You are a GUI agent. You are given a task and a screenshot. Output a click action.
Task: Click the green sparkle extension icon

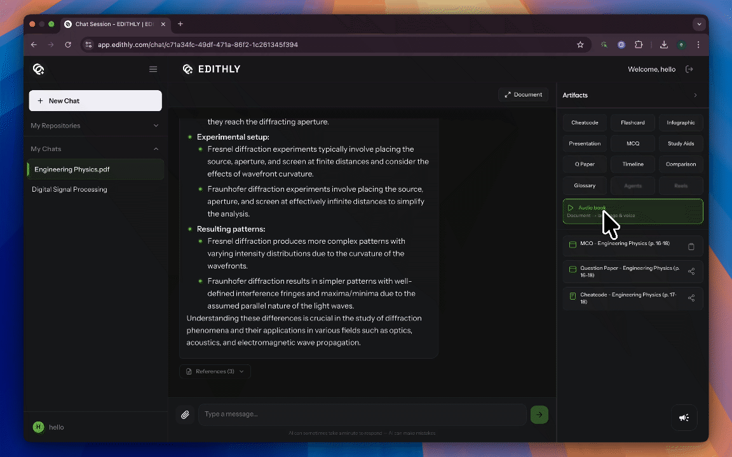tap(604, 45)
